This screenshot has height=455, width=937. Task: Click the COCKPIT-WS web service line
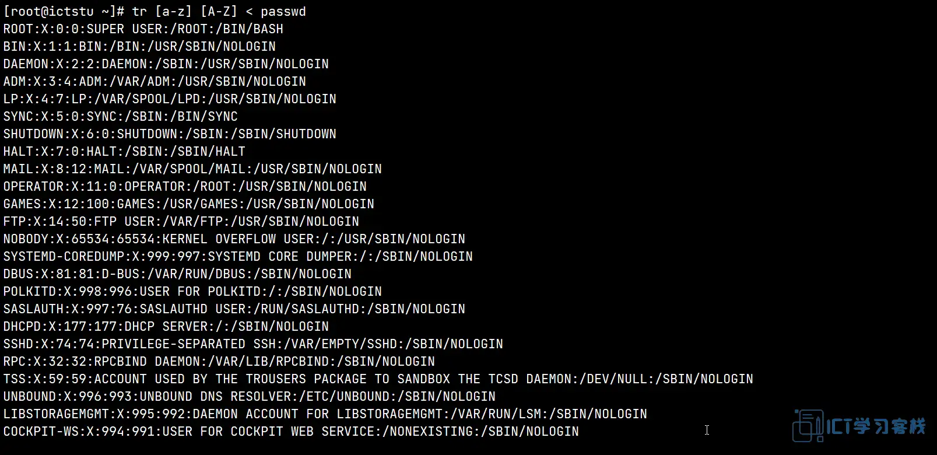[291, 432]
